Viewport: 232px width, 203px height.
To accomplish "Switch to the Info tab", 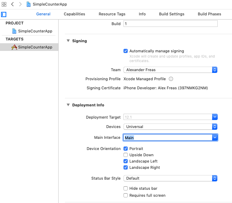I will pyautogui.click(x=142, y=14).
